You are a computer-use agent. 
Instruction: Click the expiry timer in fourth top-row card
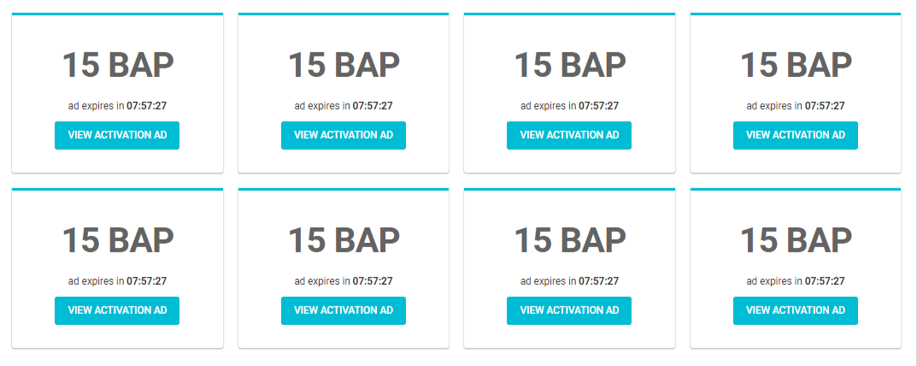(x=825, y=106)
